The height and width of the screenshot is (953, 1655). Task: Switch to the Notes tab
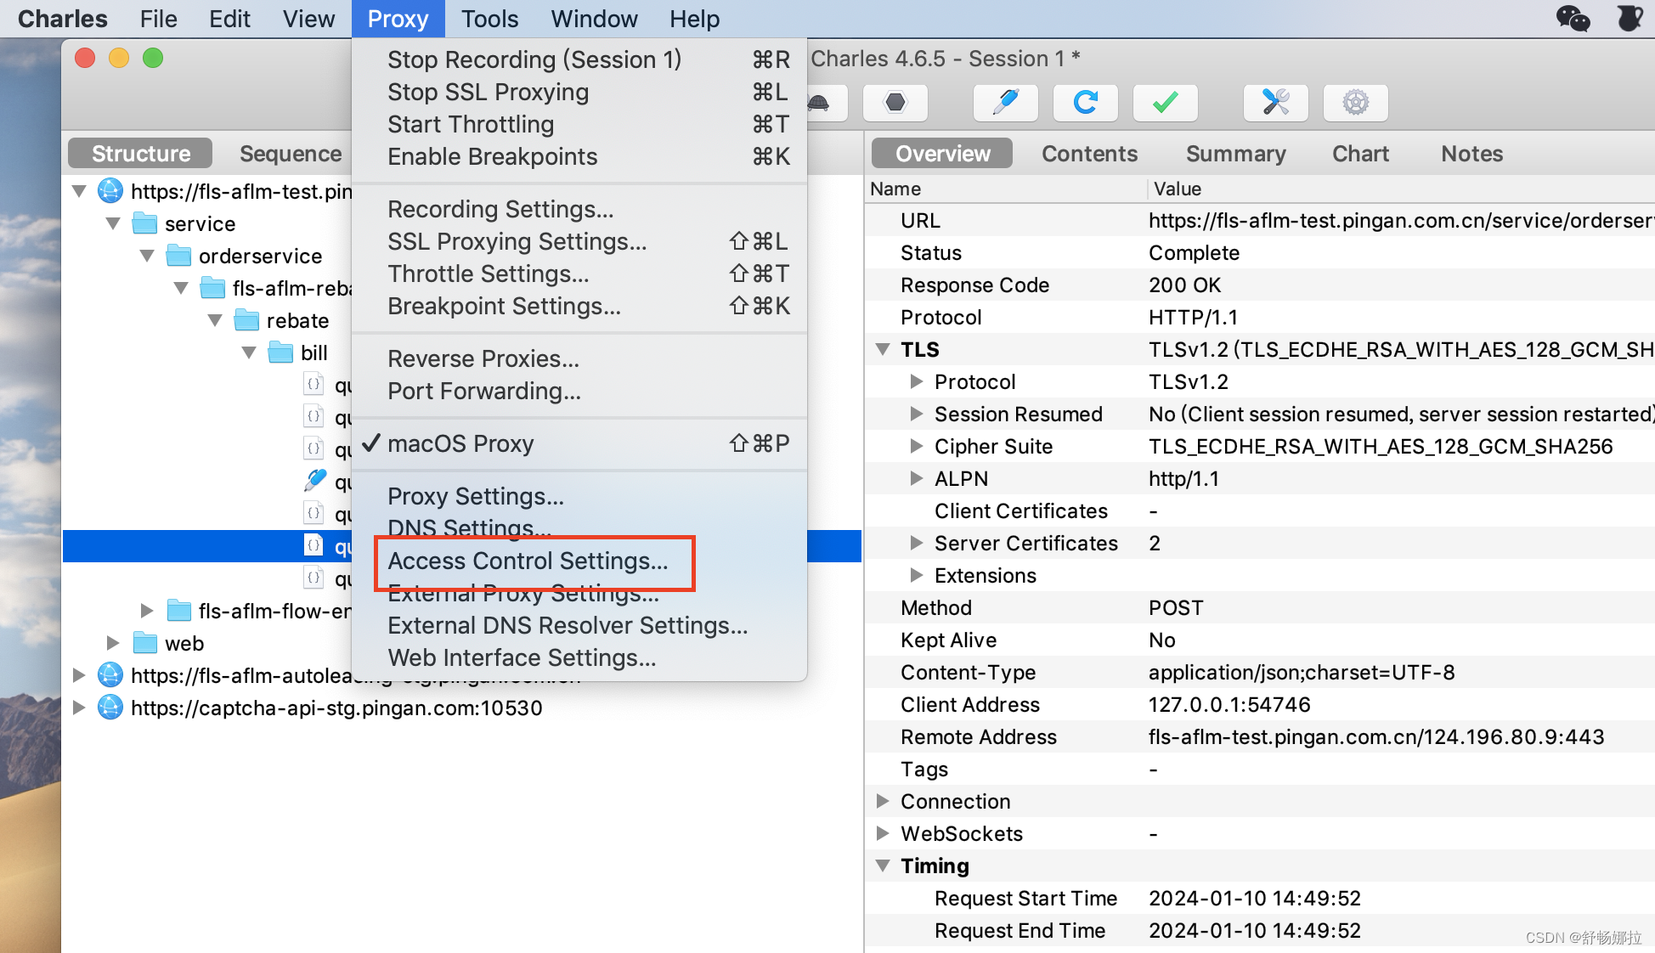1471,154
